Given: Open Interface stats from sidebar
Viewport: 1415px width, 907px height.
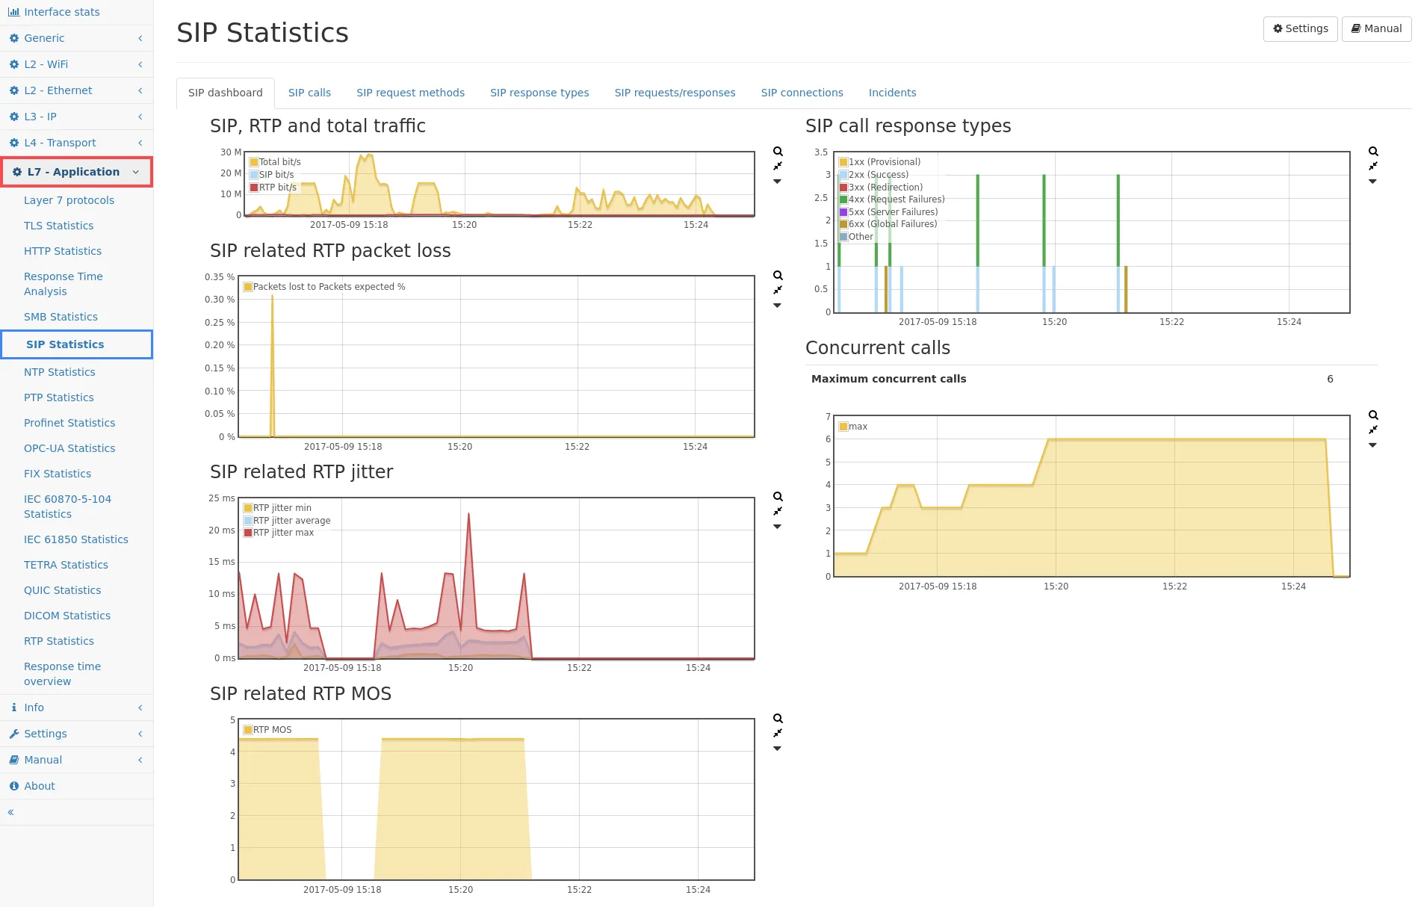Looking at the screenshot, I should (61, 12).
